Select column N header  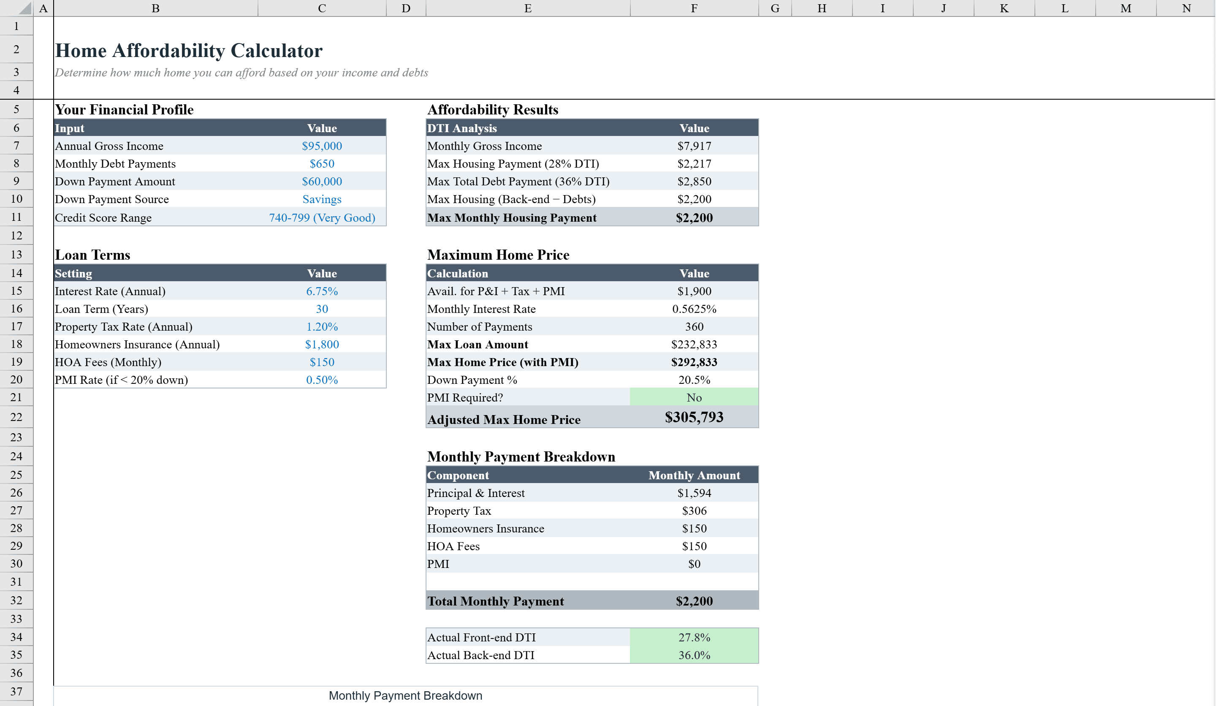[1186, 8]
